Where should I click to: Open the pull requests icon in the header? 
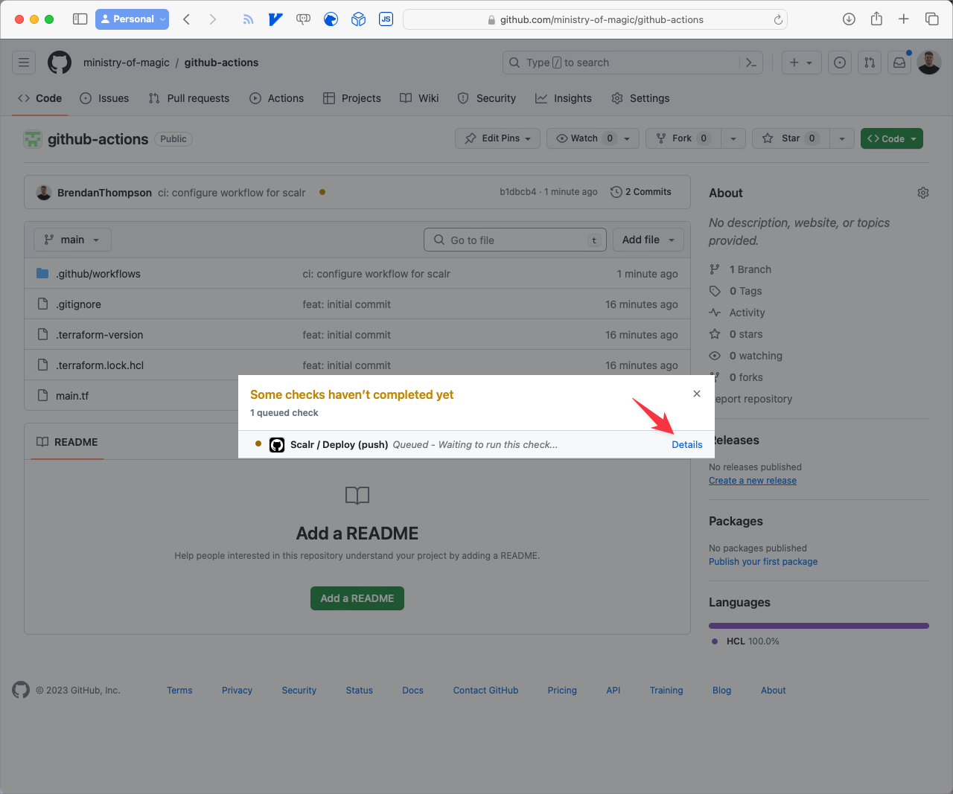(x=870, y=63)
